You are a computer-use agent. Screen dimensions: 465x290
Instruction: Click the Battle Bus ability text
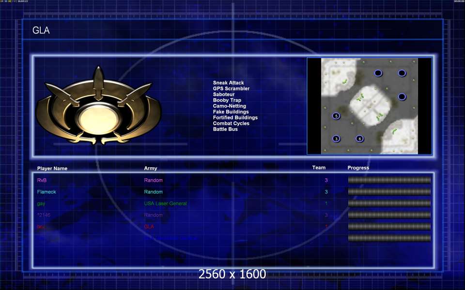225,129
